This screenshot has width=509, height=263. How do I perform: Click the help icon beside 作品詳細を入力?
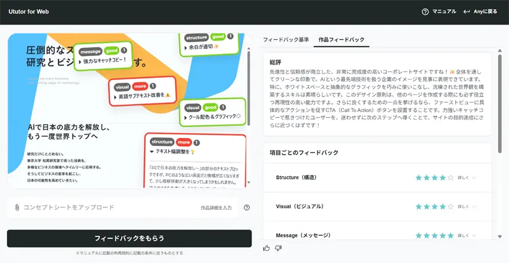tap(246, 208)
